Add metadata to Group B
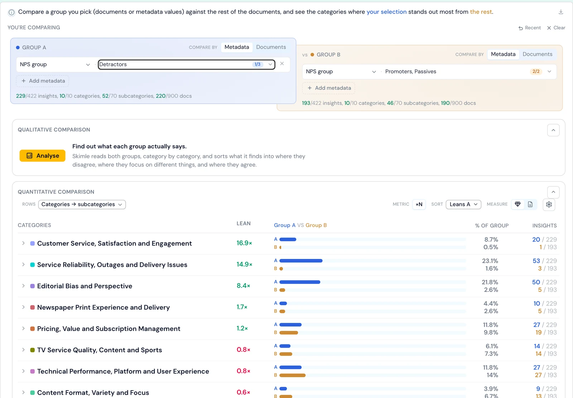Screen dimensions: 573x398 click(329, 88)
